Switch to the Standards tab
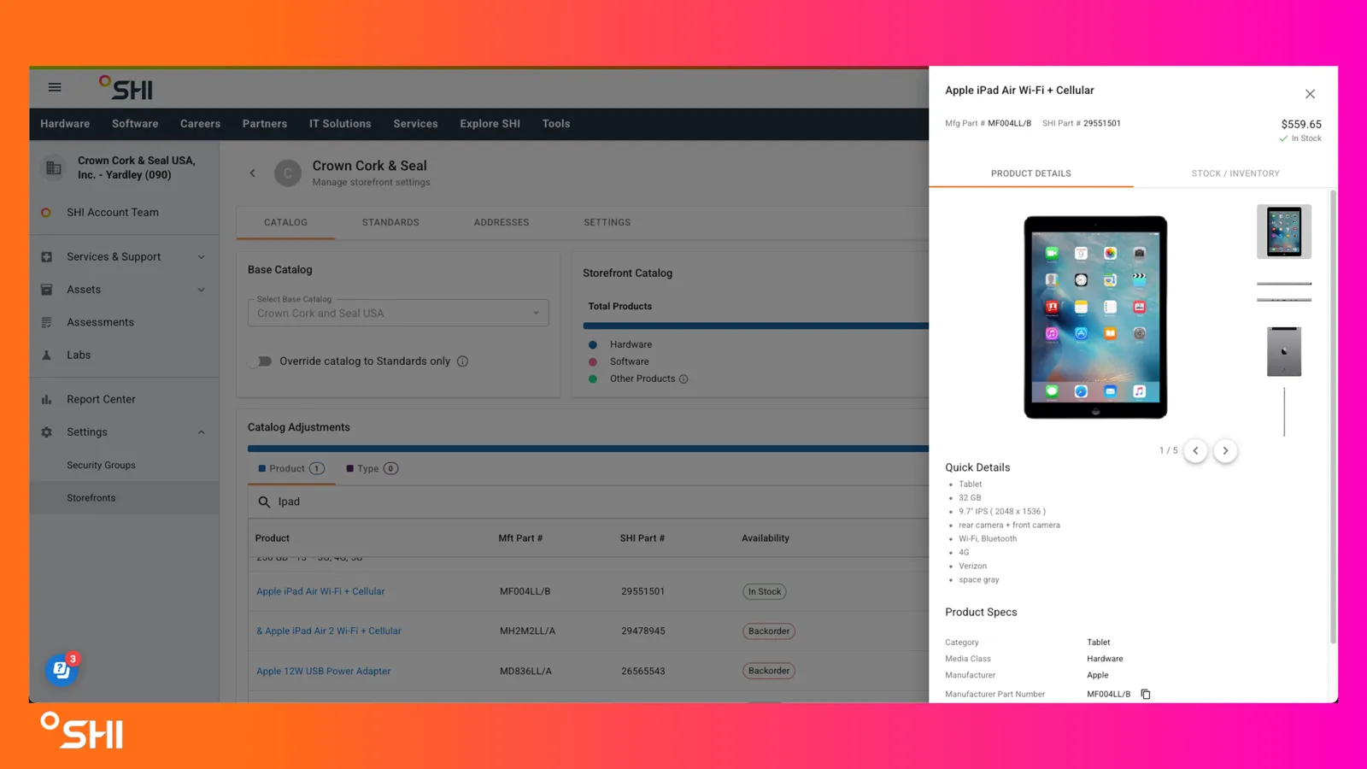This screenshot has height=769, width=1367. (x=390, y=223)
